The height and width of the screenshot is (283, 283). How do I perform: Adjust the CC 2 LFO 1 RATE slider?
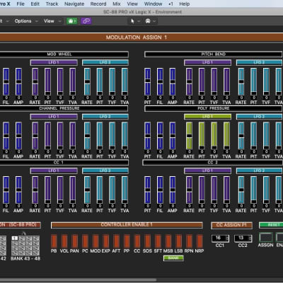click(x=189, y=190)
